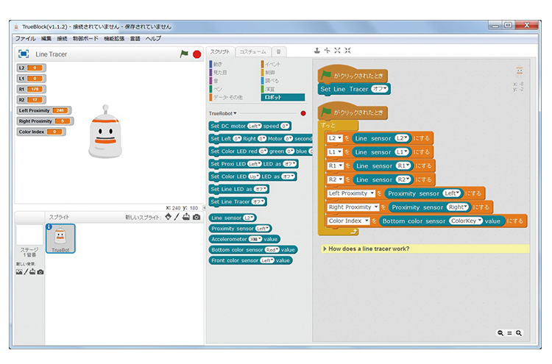The width and height of the screenshot is (552, 364).
Task: Upload sprite from file icon
Action: (186, 217)
